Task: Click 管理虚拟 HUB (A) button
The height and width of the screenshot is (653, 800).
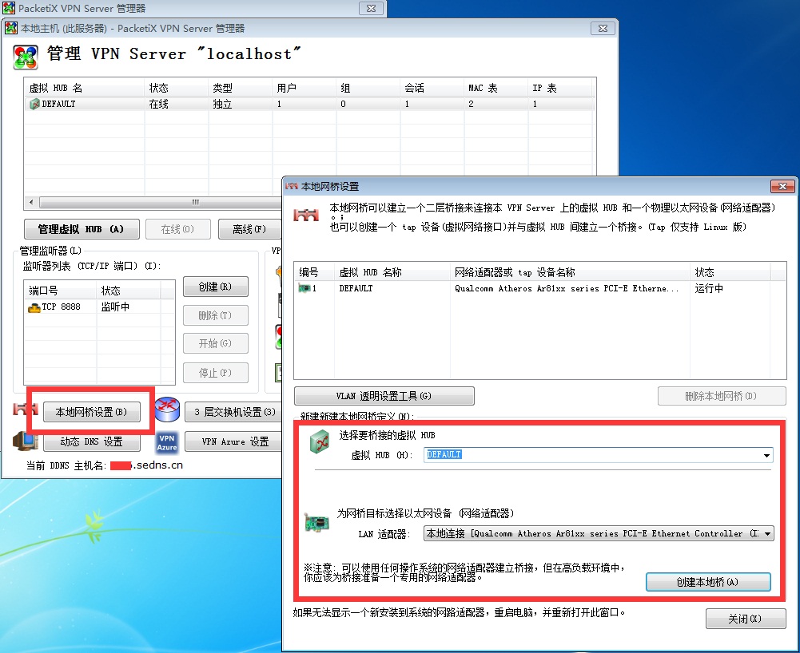Action: pos(82,229)
